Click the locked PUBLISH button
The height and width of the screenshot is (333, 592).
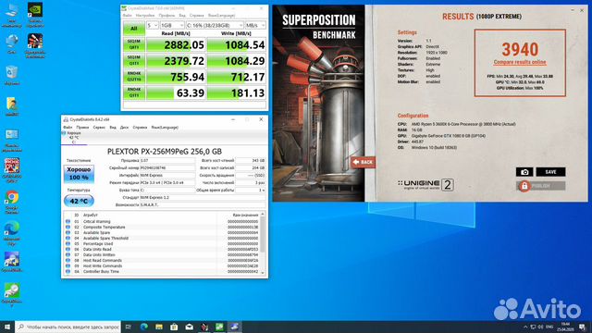[x=540, y=186]
